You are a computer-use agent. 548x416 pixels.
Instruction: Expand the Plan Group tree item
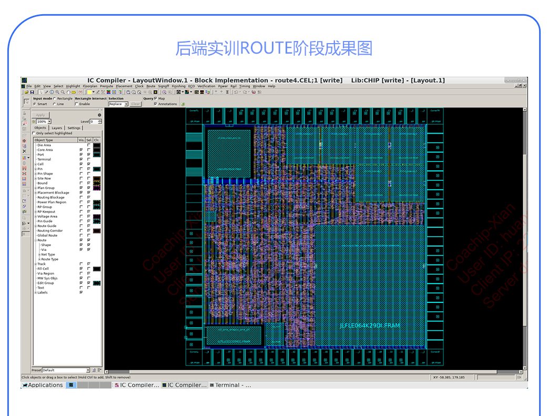(36, 188)
